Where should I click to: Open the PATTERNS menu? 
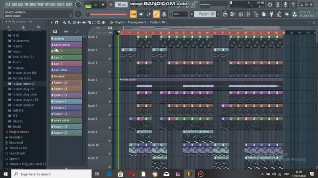(x=30, y=4)
